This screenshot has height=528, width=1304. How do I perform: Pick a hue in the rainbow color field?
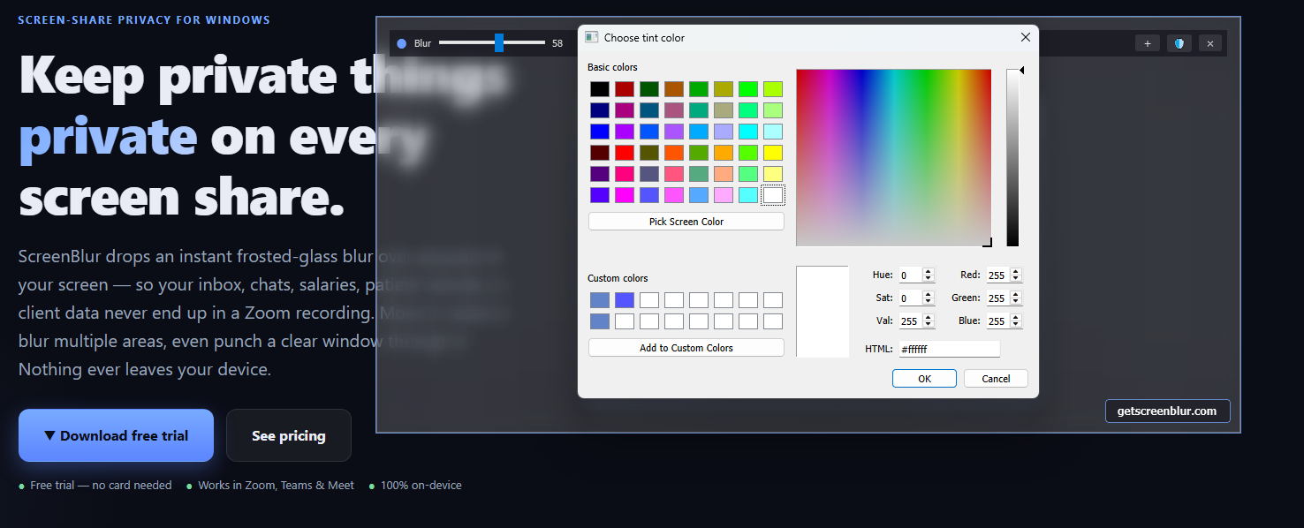[x=893, y=158]
